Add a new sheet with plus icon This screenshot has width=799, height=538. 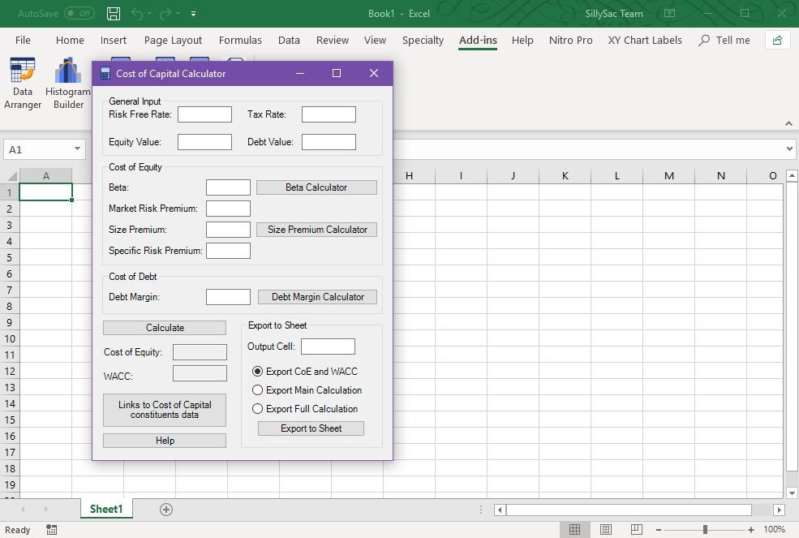click(x=166, y=510)
